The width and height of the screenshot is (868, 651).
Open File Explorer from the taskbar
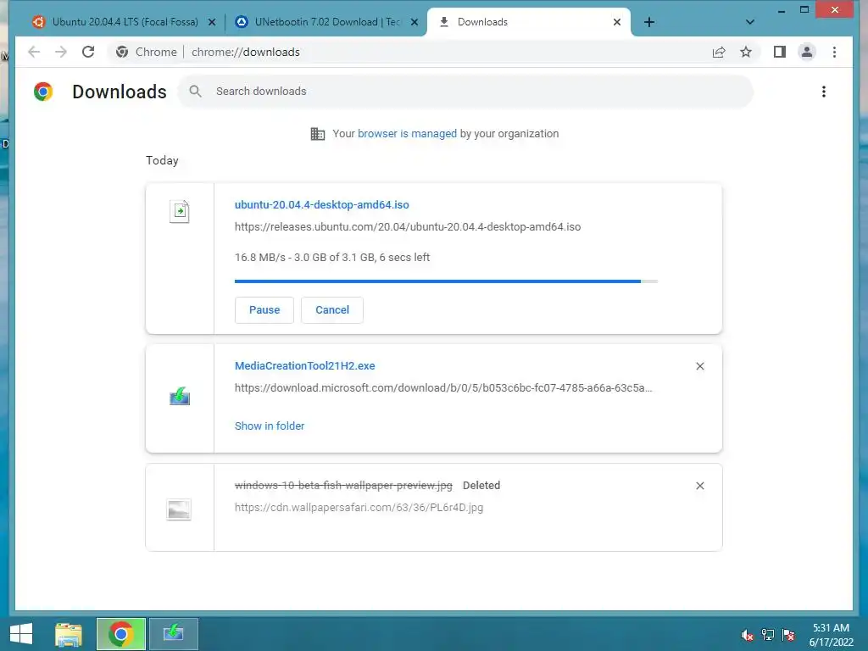(68, 634)
